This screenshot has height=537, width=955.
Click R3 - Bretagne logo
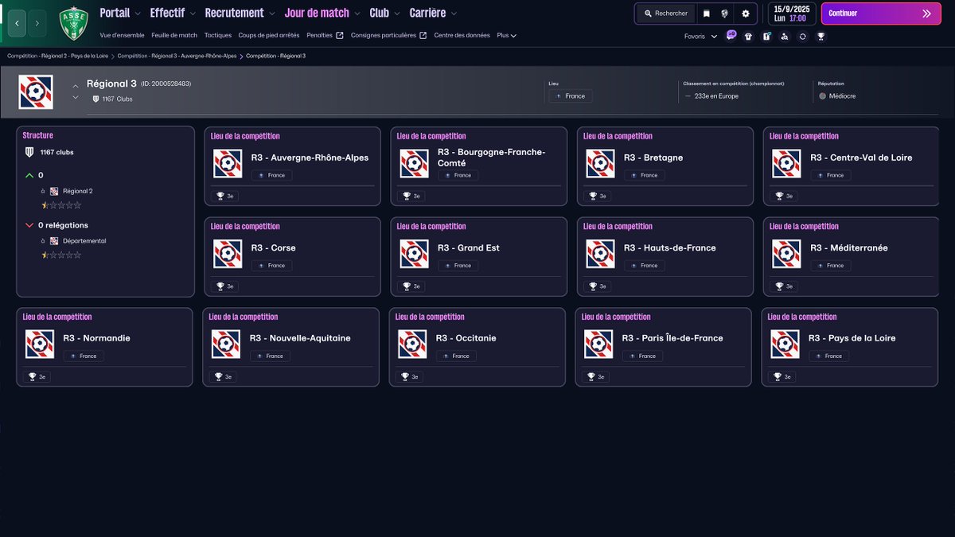pyautogui.click(x=600, y=164)
